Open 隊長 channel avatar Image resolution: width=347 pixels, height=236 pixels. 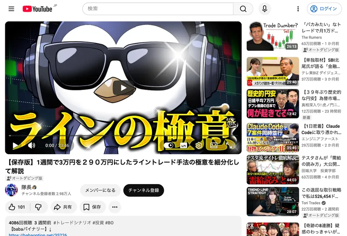(12, 190)
